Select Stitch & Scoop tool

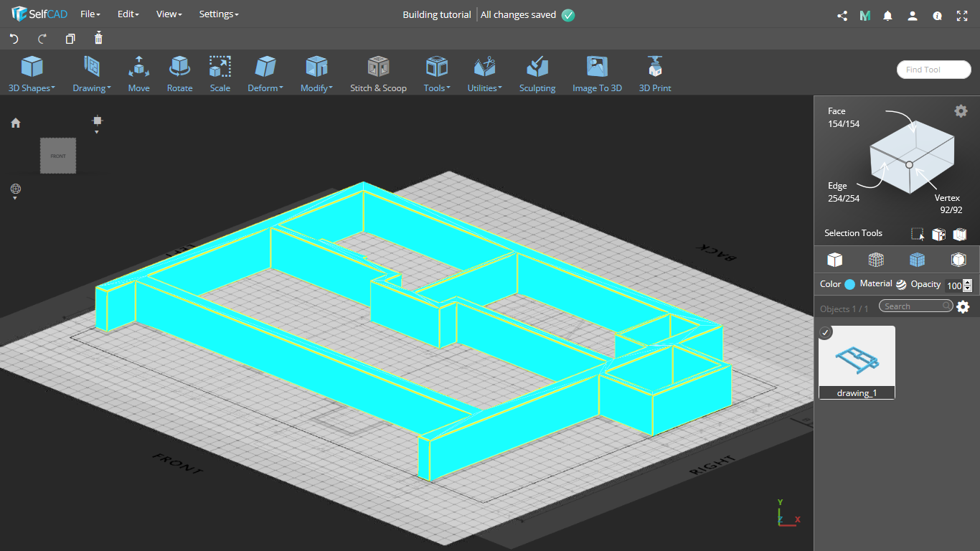tap(378, 75)
